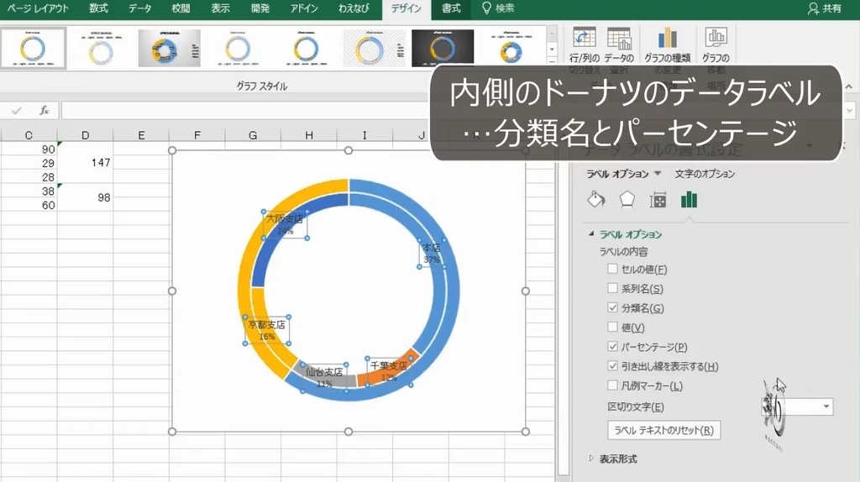
Task: Select the Label Options bar chart icon
Action: (x=689, y=200)
